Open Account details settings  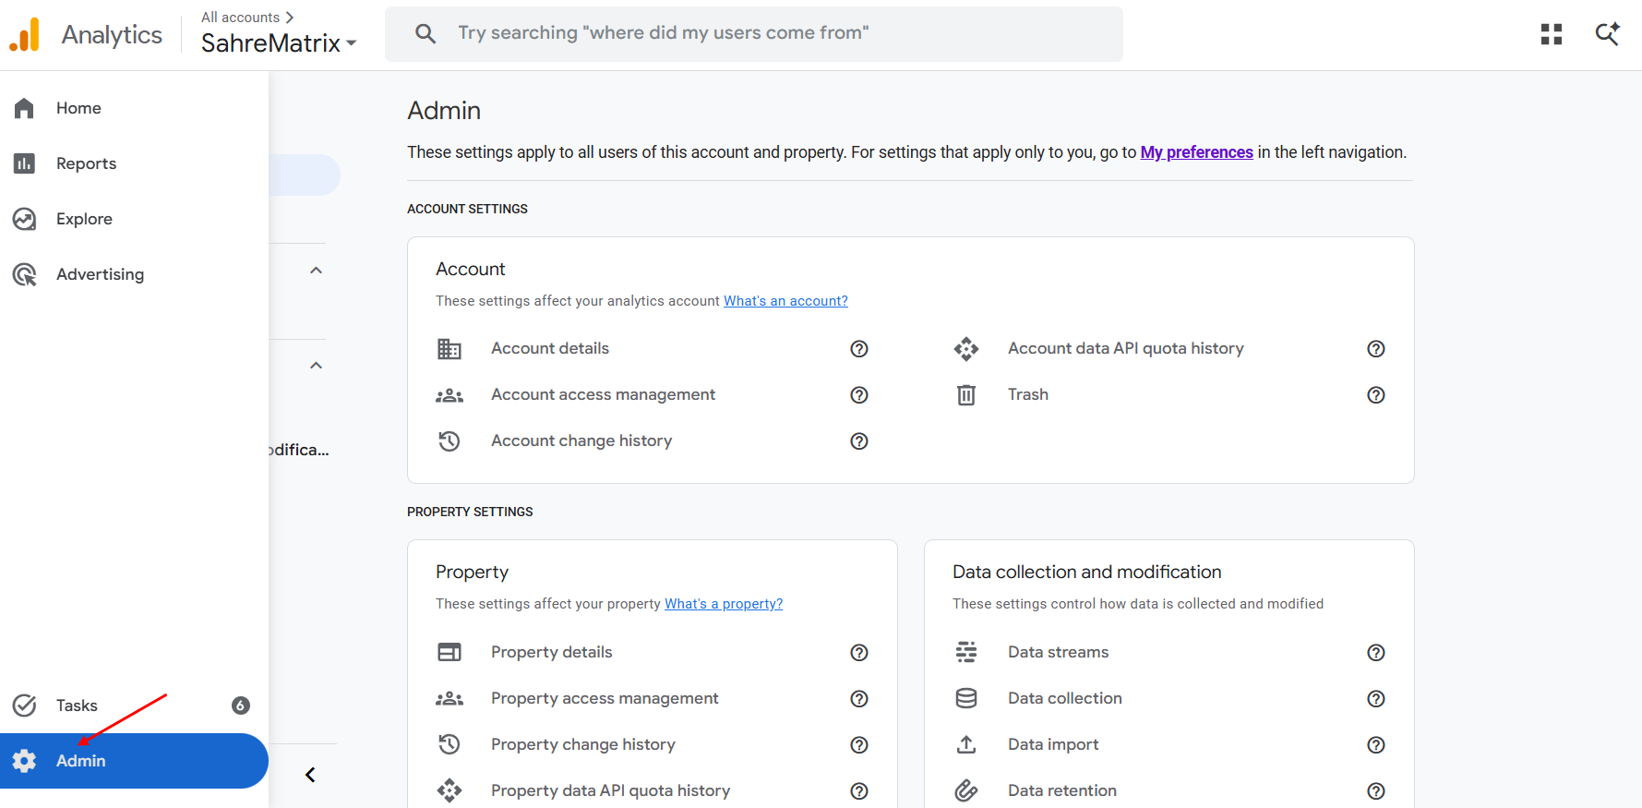coord(550,348)
